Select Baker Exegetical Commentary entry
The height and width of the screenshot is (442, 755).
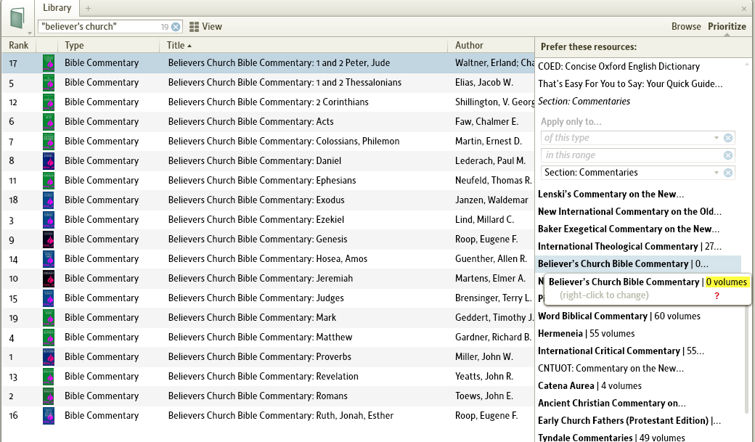click(x=629, y=229)
